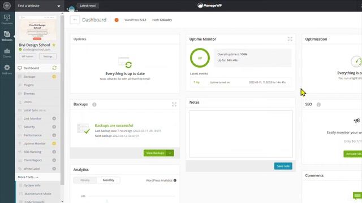The image size is (362, 203).
Task: Click the info icon next to Backups
Action: coord(94,104)
